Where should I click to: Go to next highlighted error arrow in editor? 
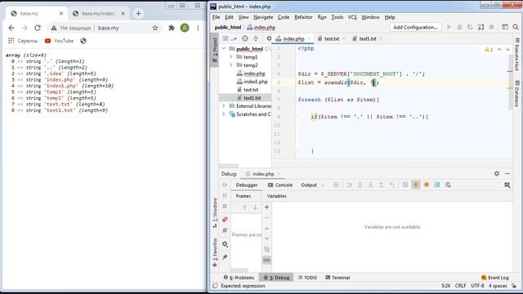507,49
